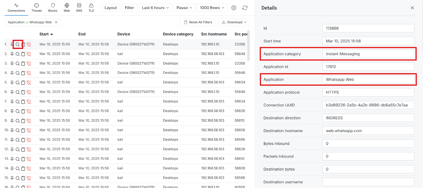Click the Bytes Inbound field
Viewport: 423px width, 188px height.
point(368,144)
